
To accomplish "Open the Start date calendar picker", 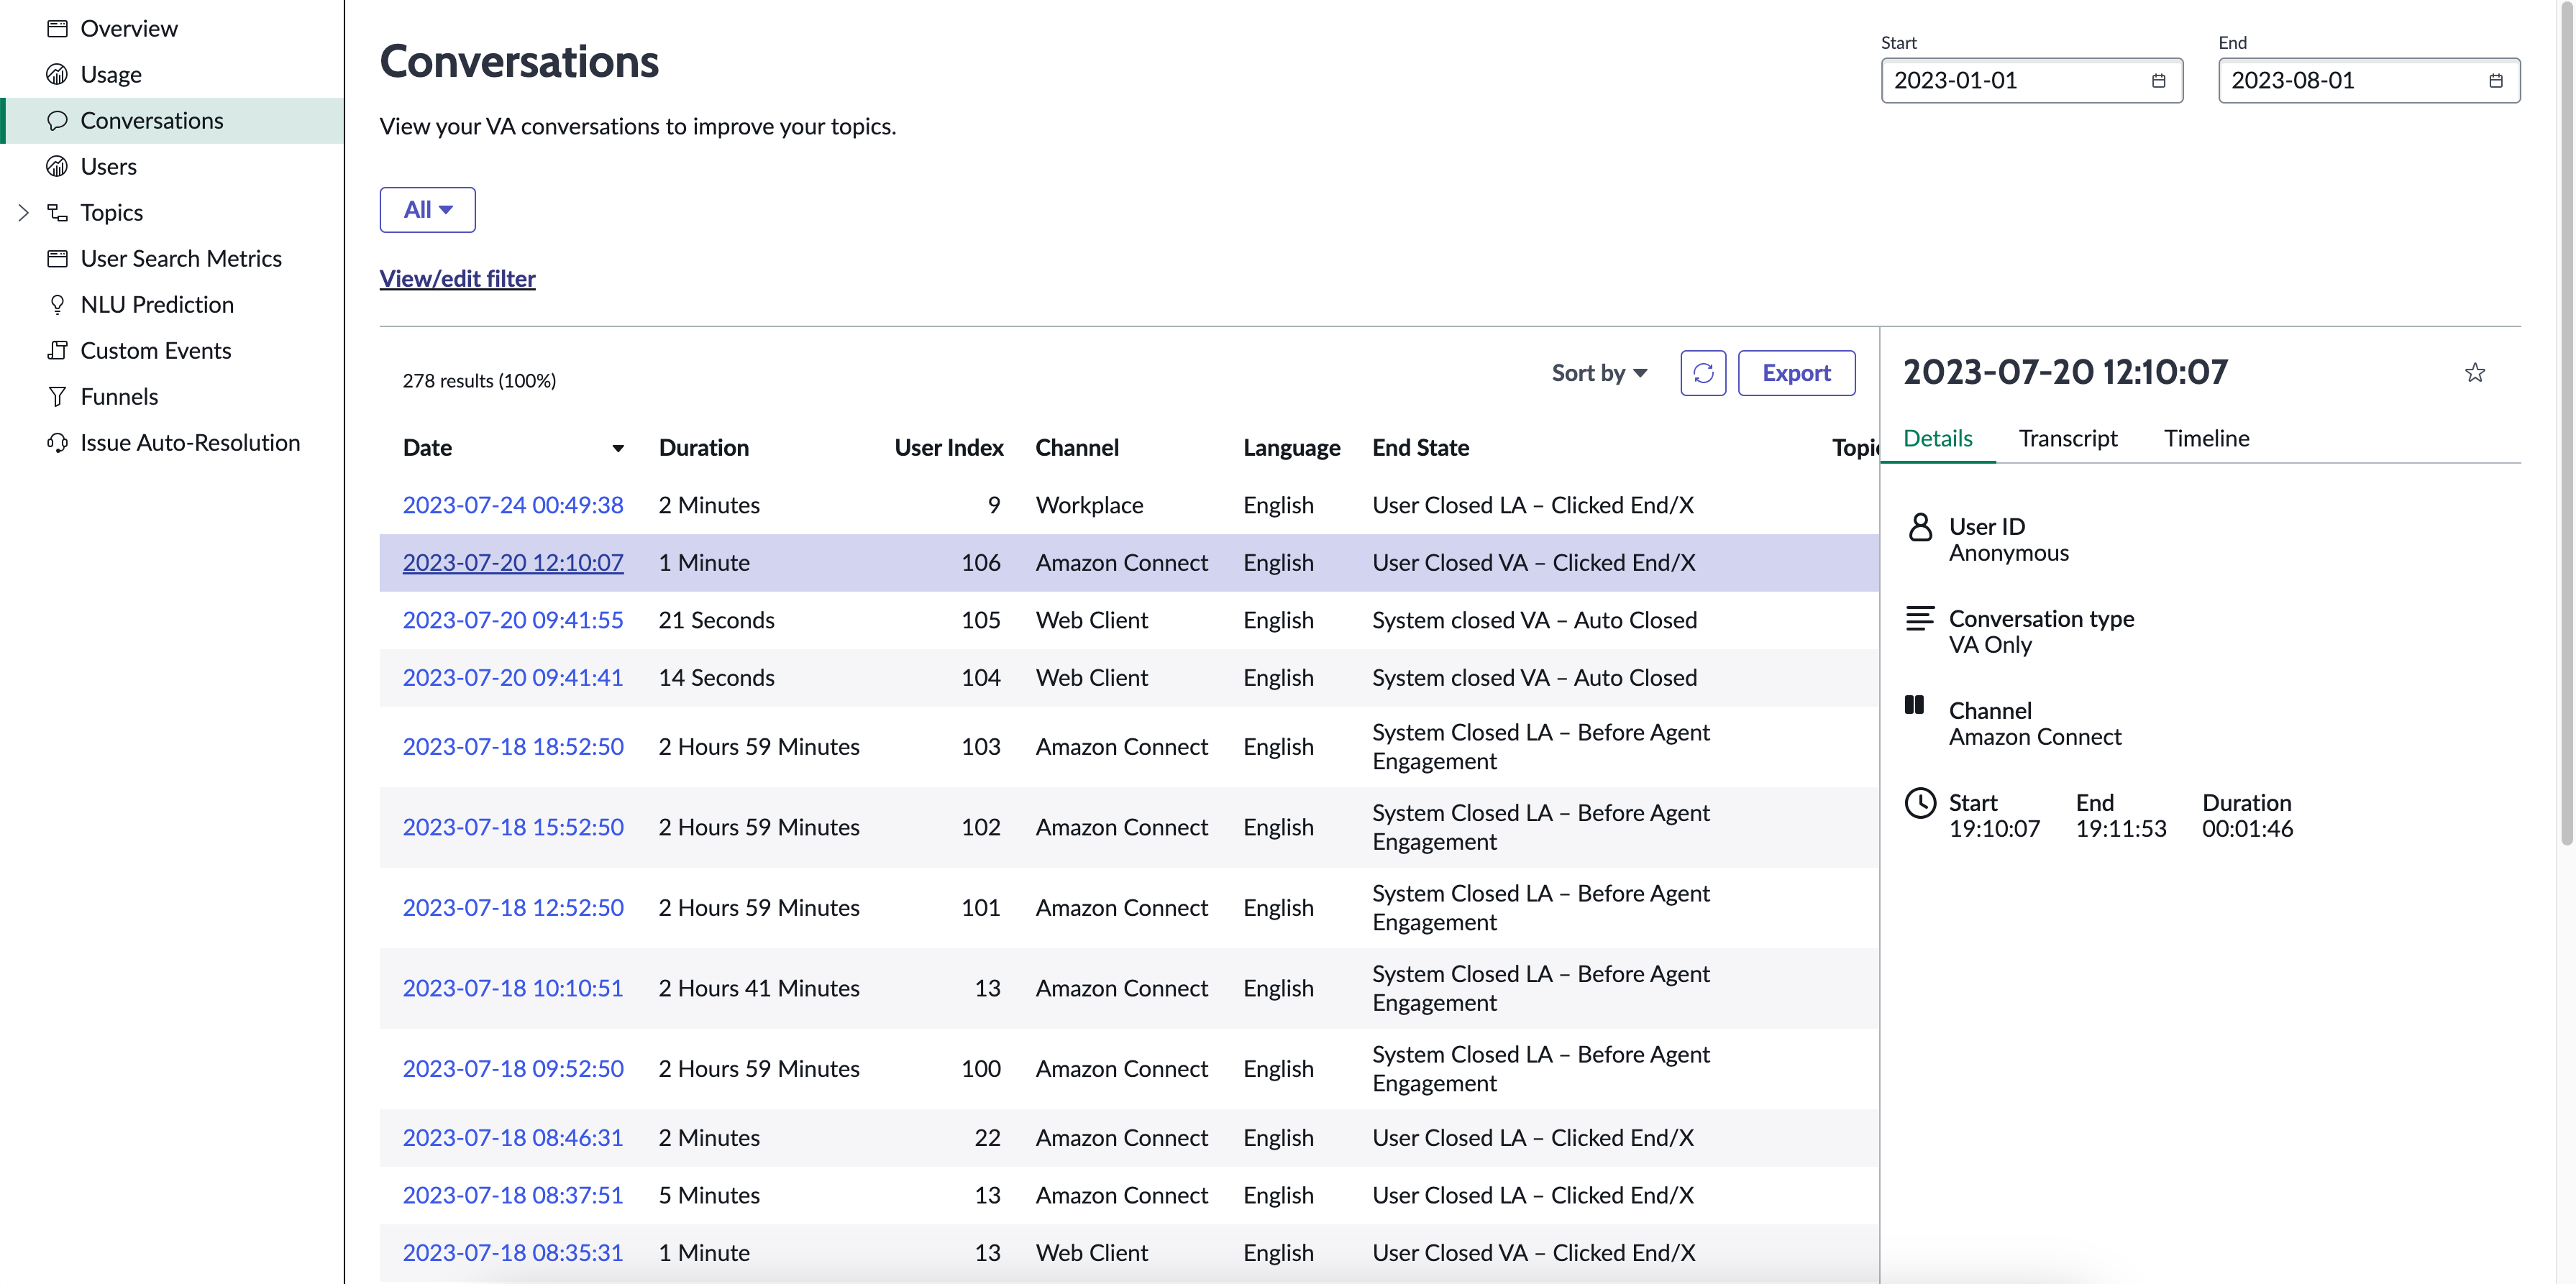I will (2158, 81).
